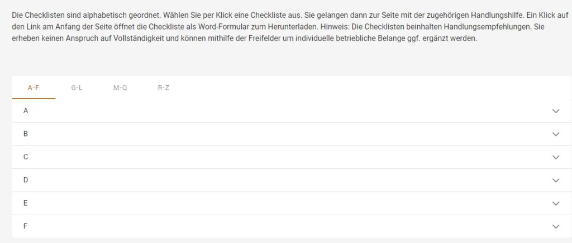Click the chevron icon in row E

coord(555,203)
